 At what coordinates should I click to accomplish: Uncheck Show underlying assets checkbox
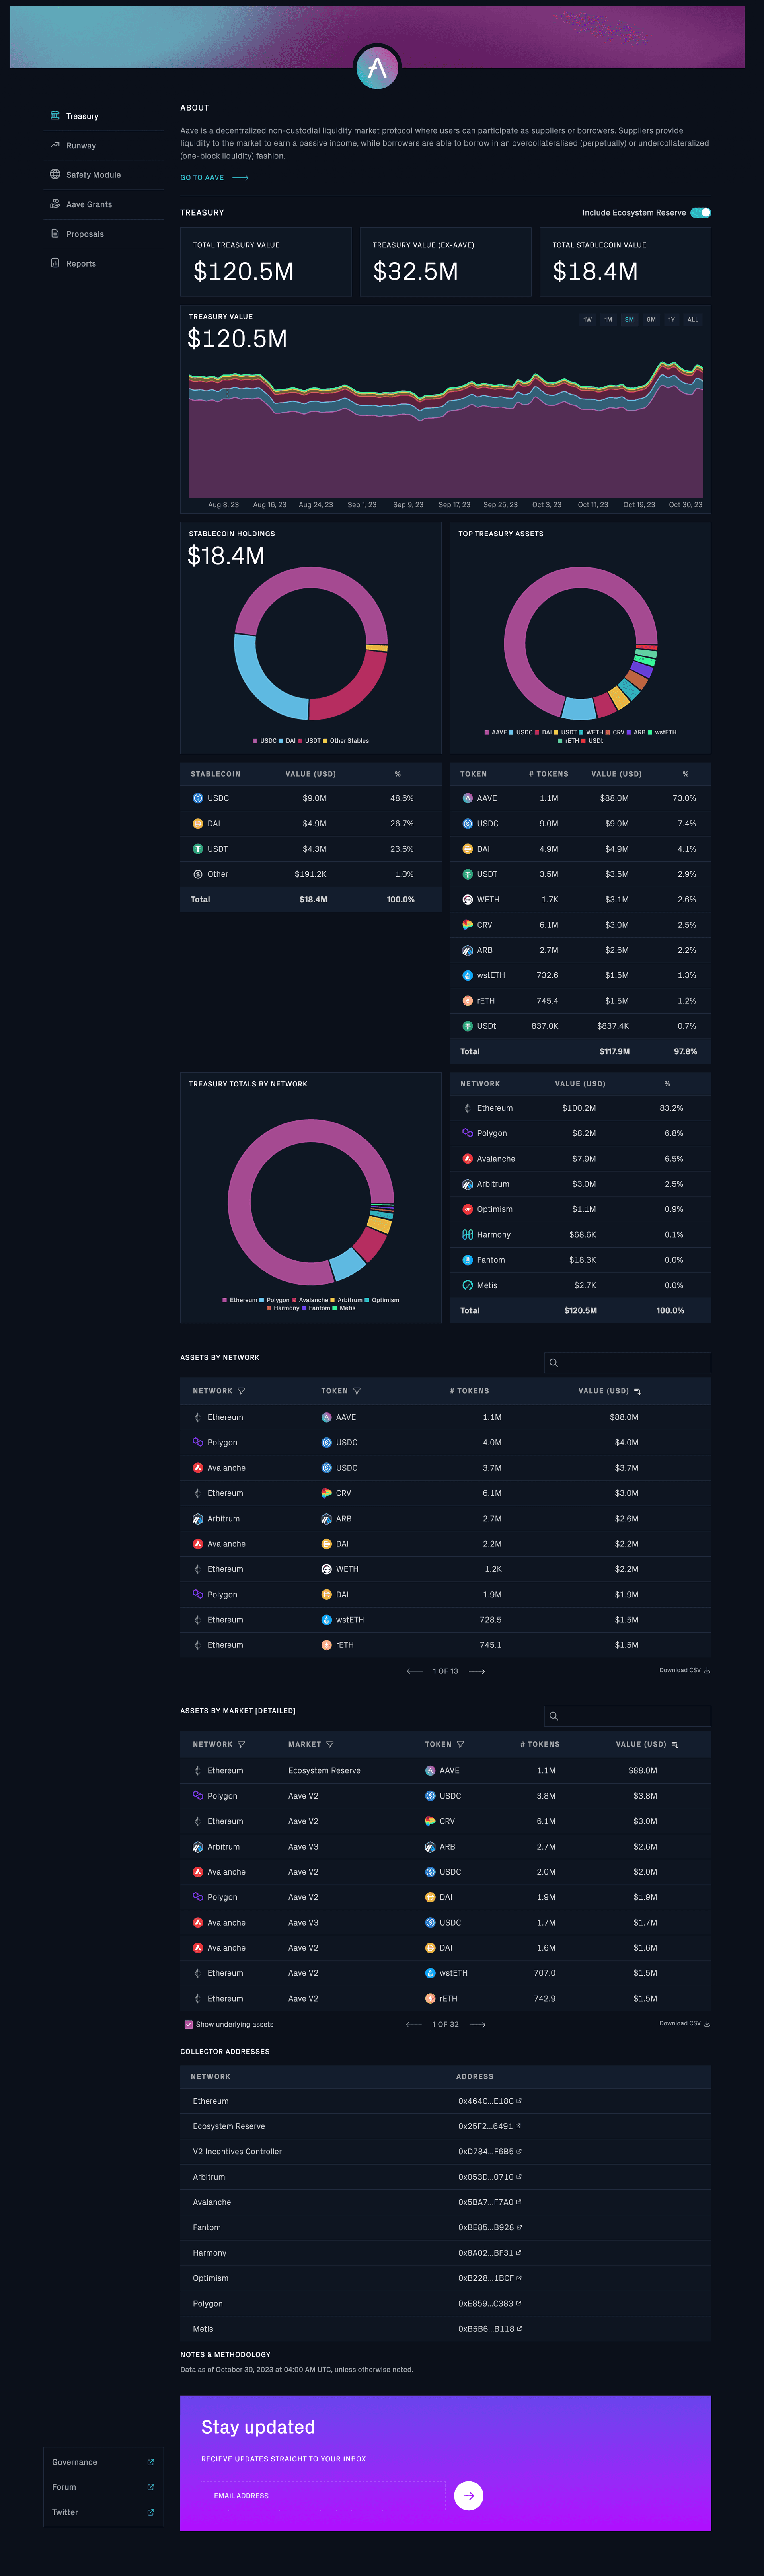point(189,2024)
